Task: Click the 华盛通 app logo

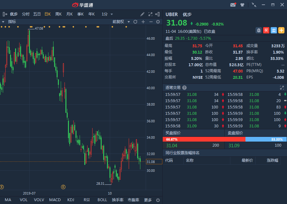Action: [82, 5]
